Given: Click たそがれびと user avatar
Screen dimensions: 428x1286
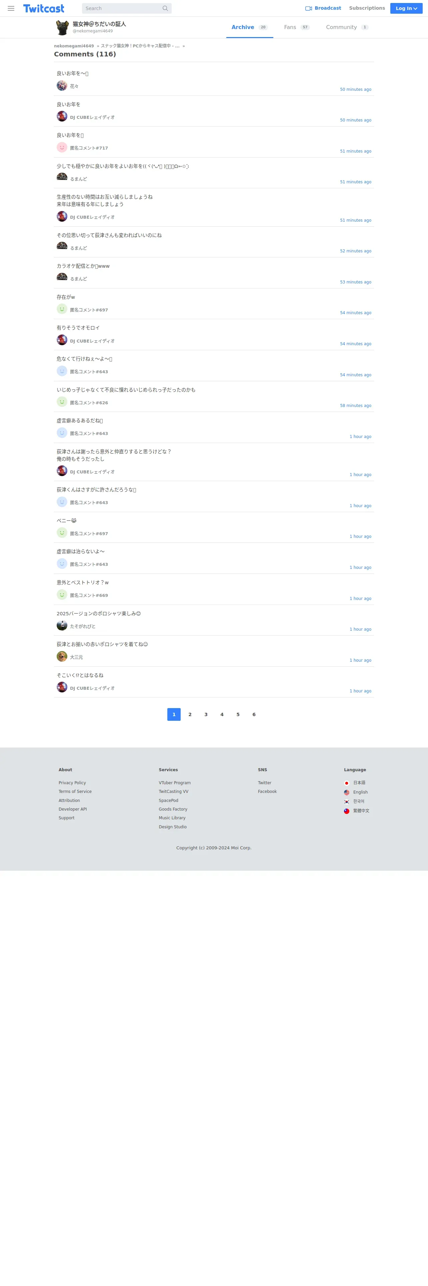Looking at the screenshot, I should click(x=62, y=626).
